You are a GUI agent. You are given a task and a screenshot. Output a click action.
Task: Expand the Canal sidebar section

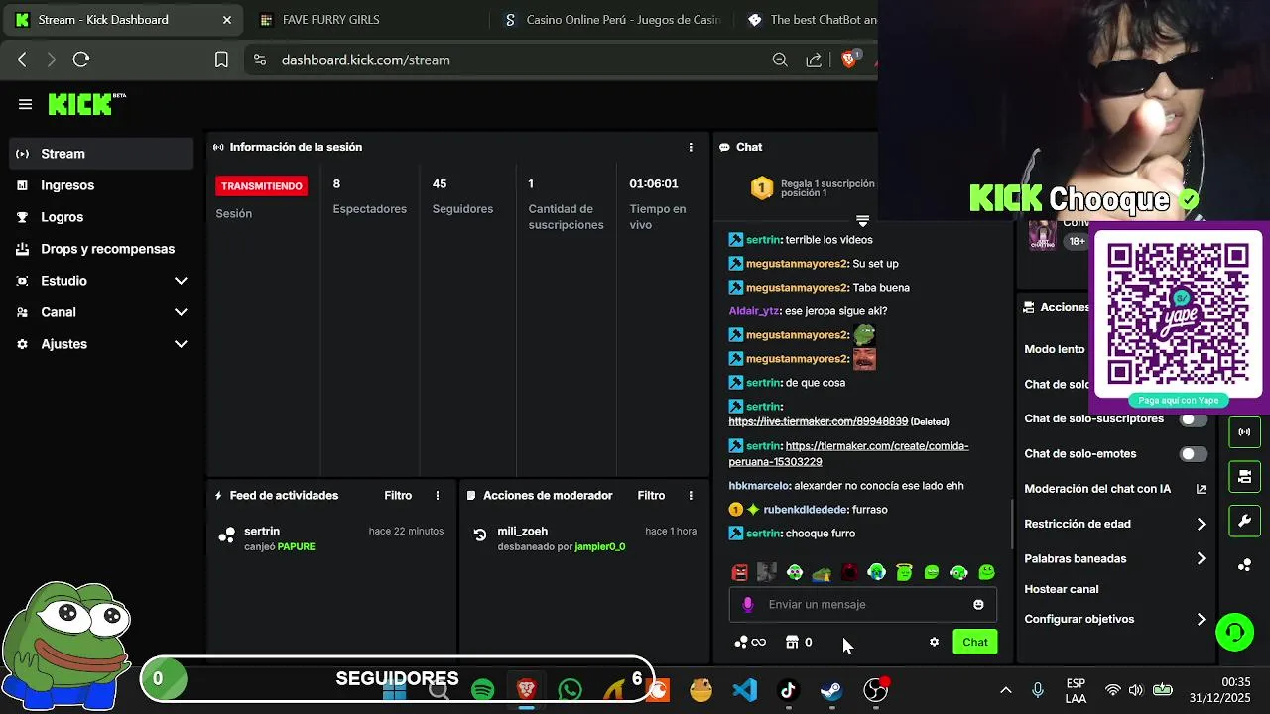pyautogui.click(x=101, y=312)
